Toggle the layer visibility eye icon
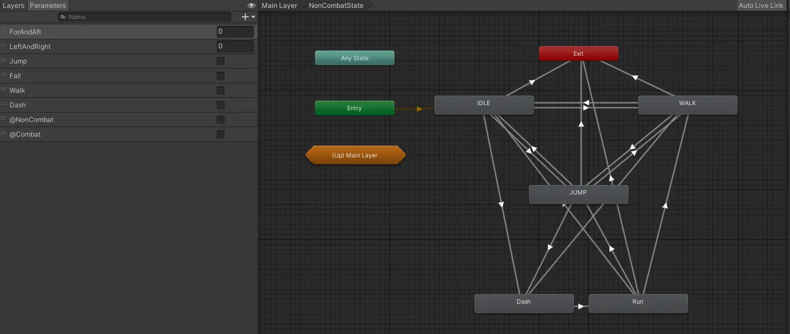 click(x=252, y=6)
